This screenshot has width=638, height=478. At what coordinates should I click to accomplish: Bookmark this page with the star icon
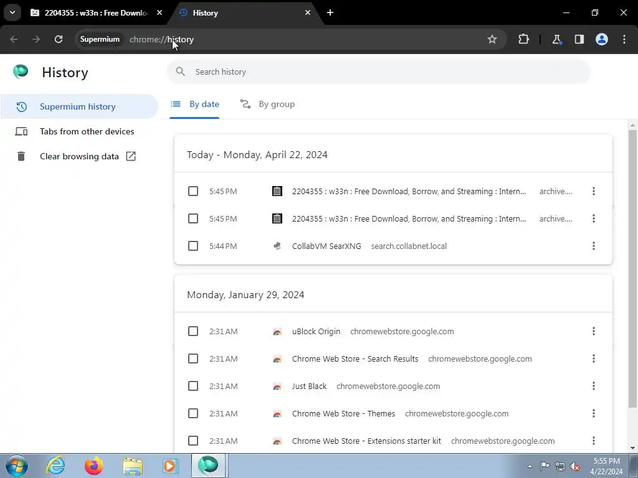(492, 39)
